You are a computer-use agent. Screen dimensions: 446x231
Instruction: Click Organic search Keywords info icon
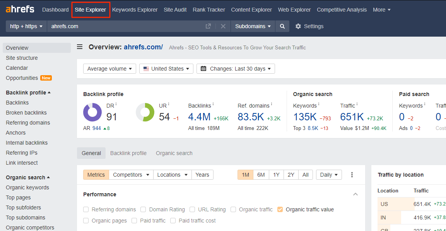[319, 104]
